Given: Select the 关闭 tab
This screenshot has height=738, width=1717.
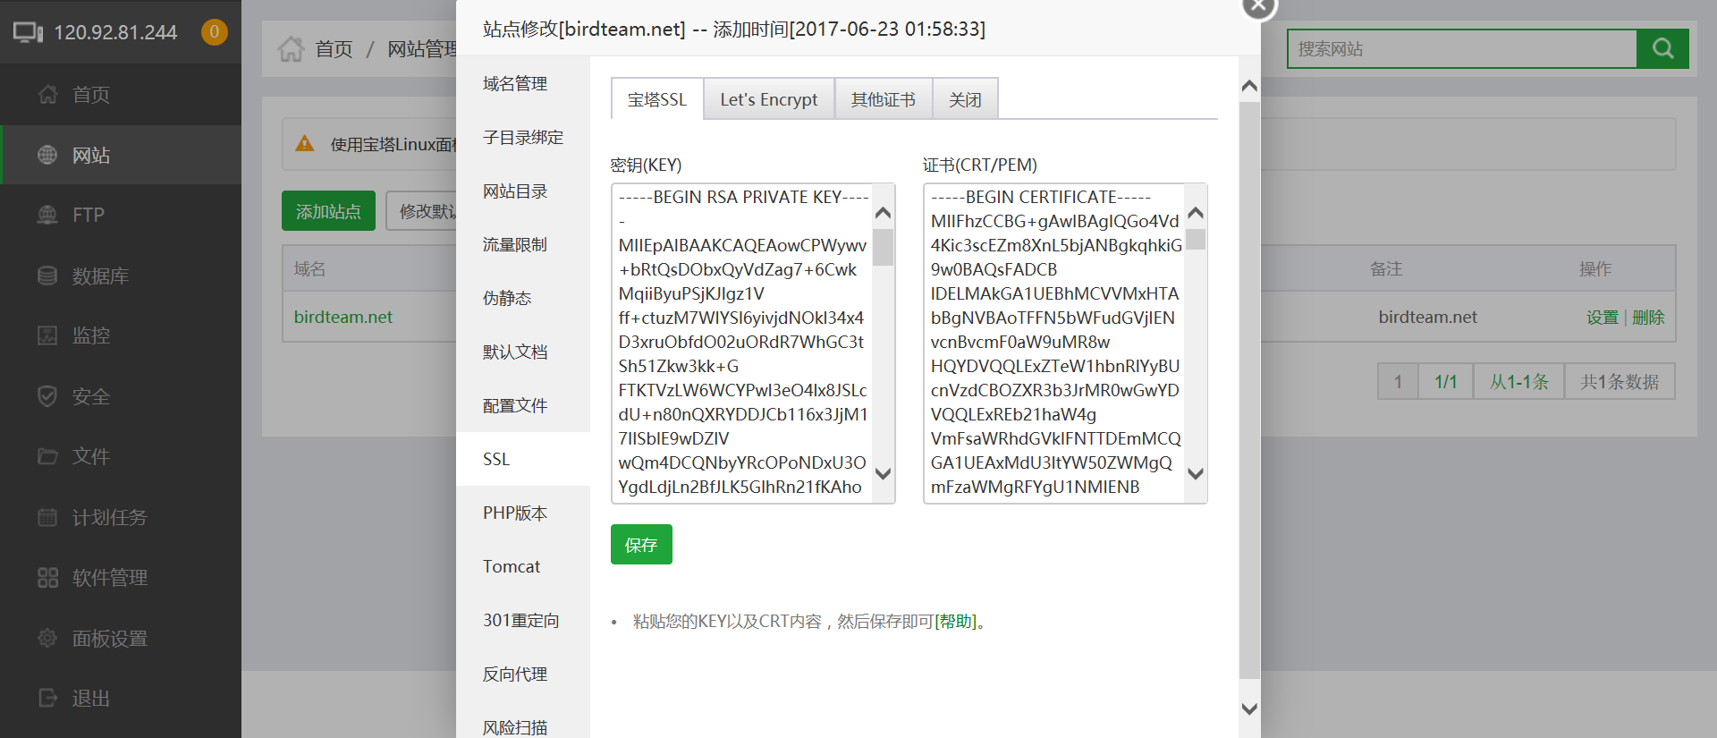Looking at the screenshot, I should point(965,99).
